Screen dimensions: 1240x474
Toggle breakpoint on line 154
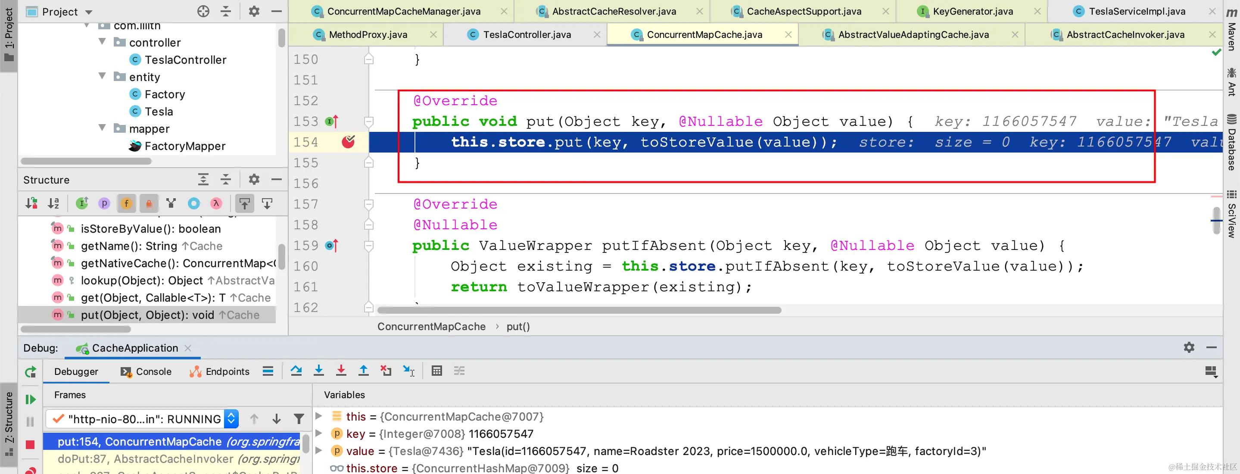point(348,142)
